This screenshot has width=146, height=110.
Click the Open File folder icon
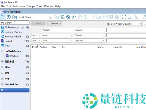(x=98, y=17)
